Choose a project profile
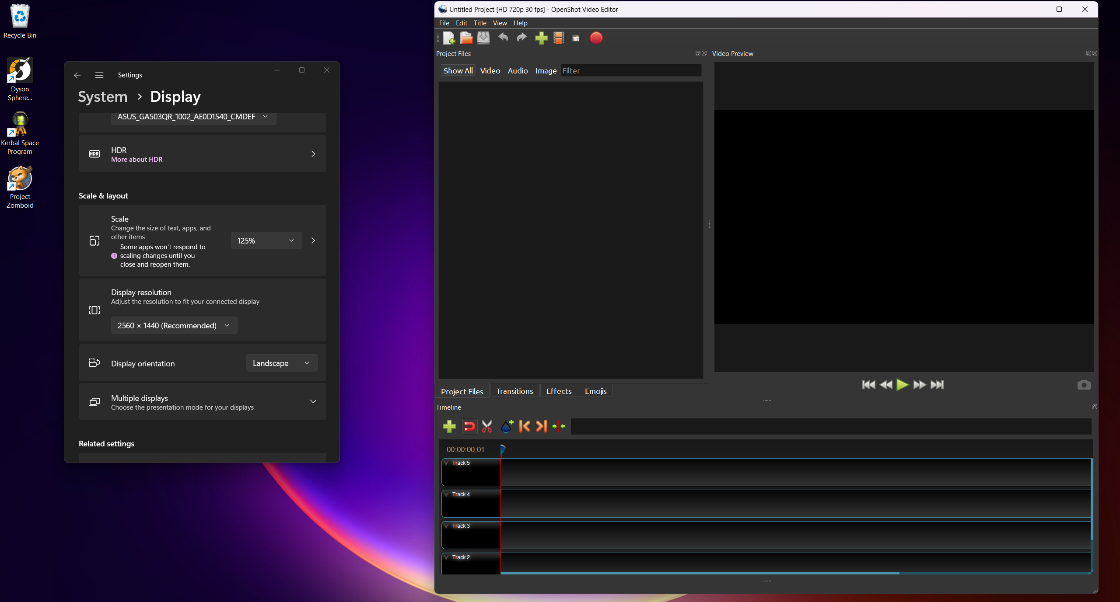This screenshot has height=602, width=1120. click(x=559, y=38)
